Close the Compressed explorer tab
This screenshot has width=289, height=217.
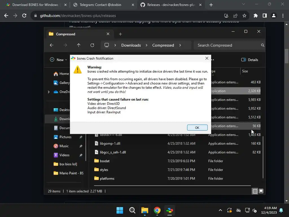(x=108, y=34)
